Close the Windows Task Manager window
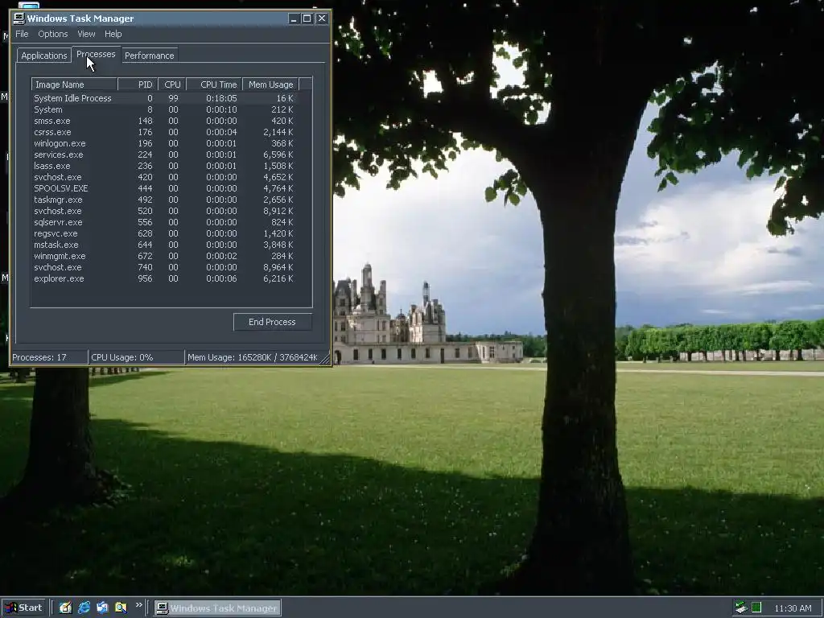This screenshot has height=618, width=824. pos(322,19)
